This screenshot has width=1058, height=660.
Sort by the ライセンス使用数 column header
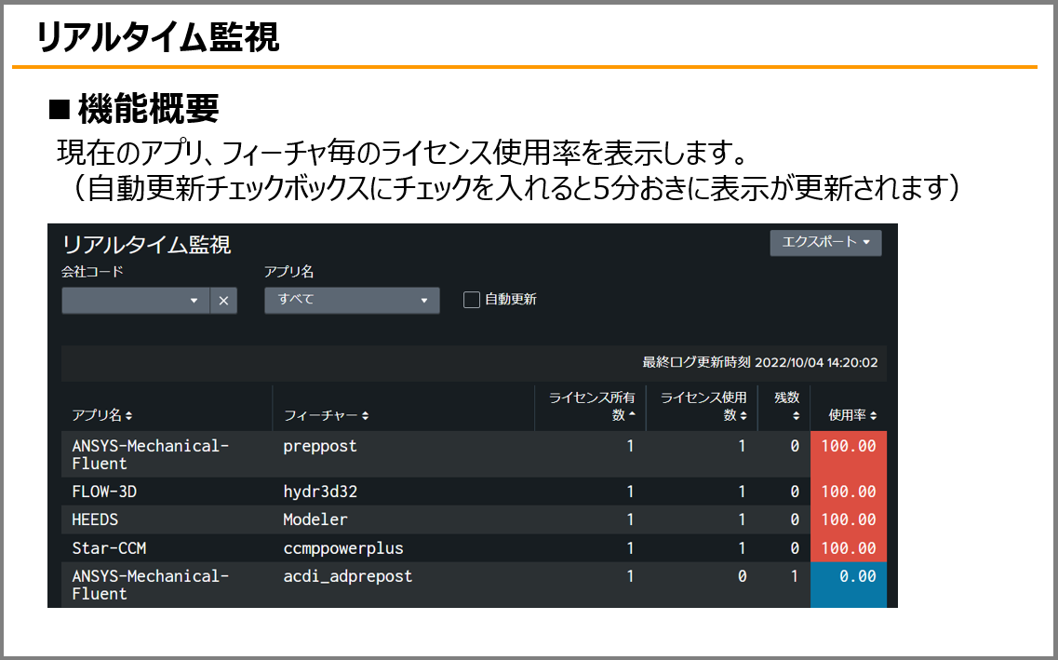[703, 407]
